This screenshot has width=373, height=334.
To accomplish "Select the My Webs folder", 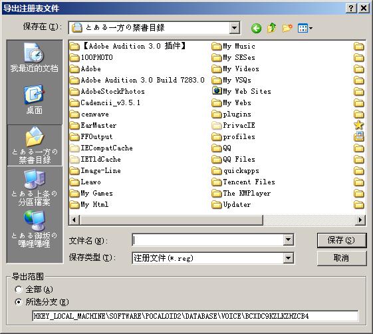I will point(231,102).
